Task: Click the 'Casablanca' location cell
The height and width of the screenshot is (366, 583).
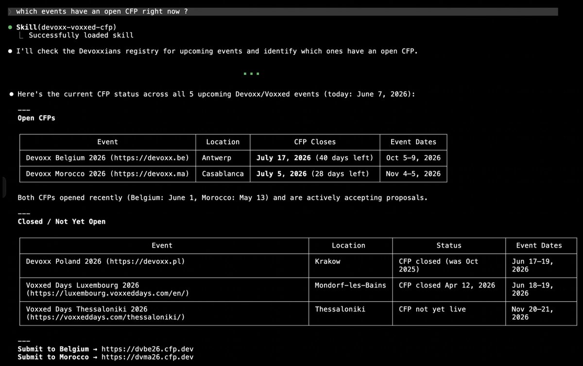Action: point(223,174)
